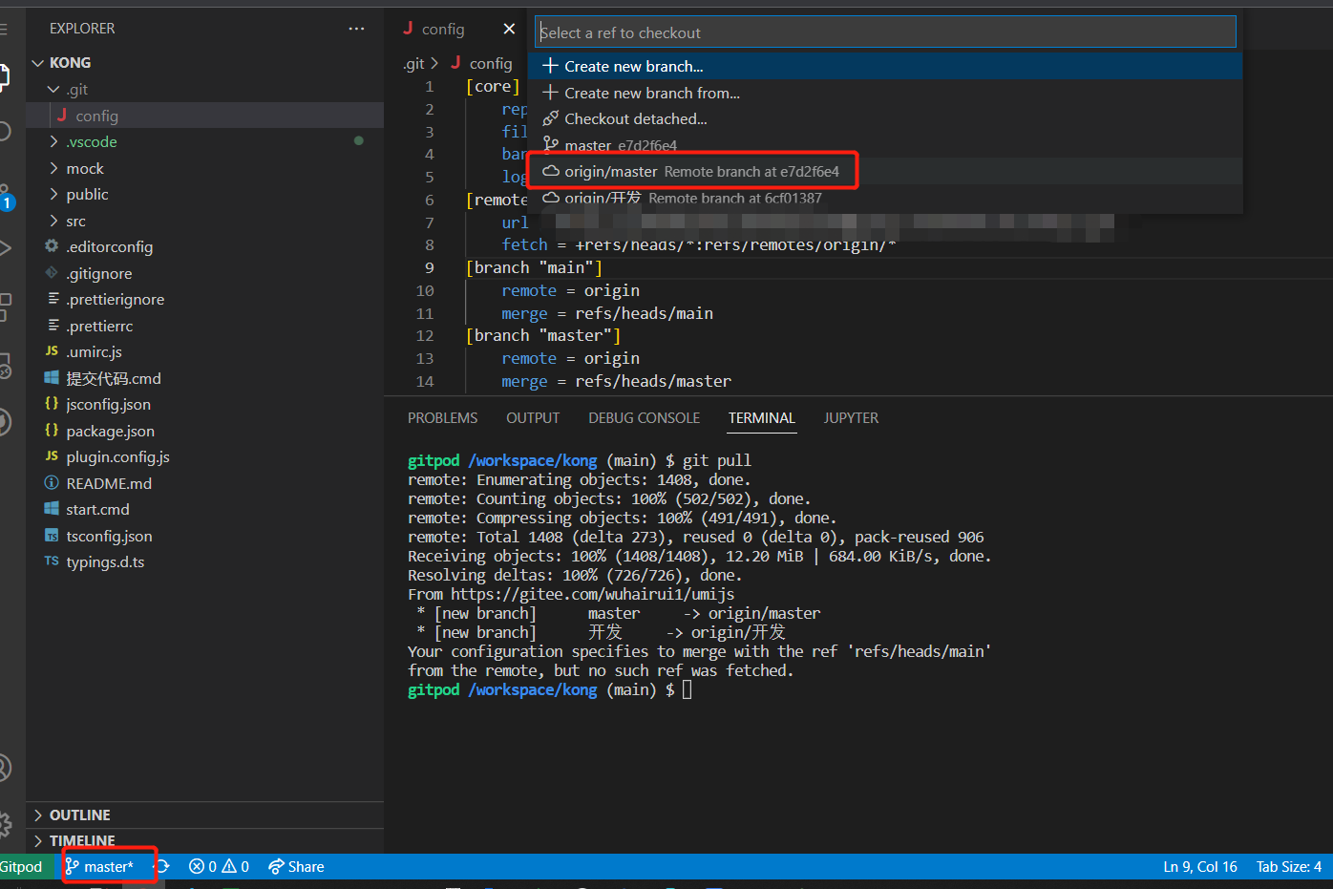Click the Share icon in status bar
This screenshot has width=1333, height=889.
(x=276, y=866)
